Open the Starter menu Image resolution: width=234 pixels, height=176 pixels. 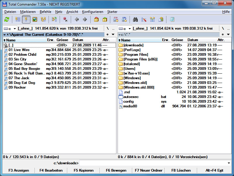click(112, 12)
